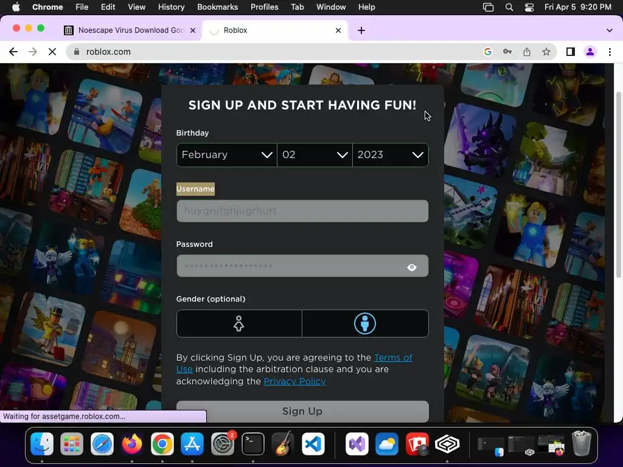Click the address bar URL roblox.com
The width and height of the screenshot is (623, 467).
(x=108, y=52)
